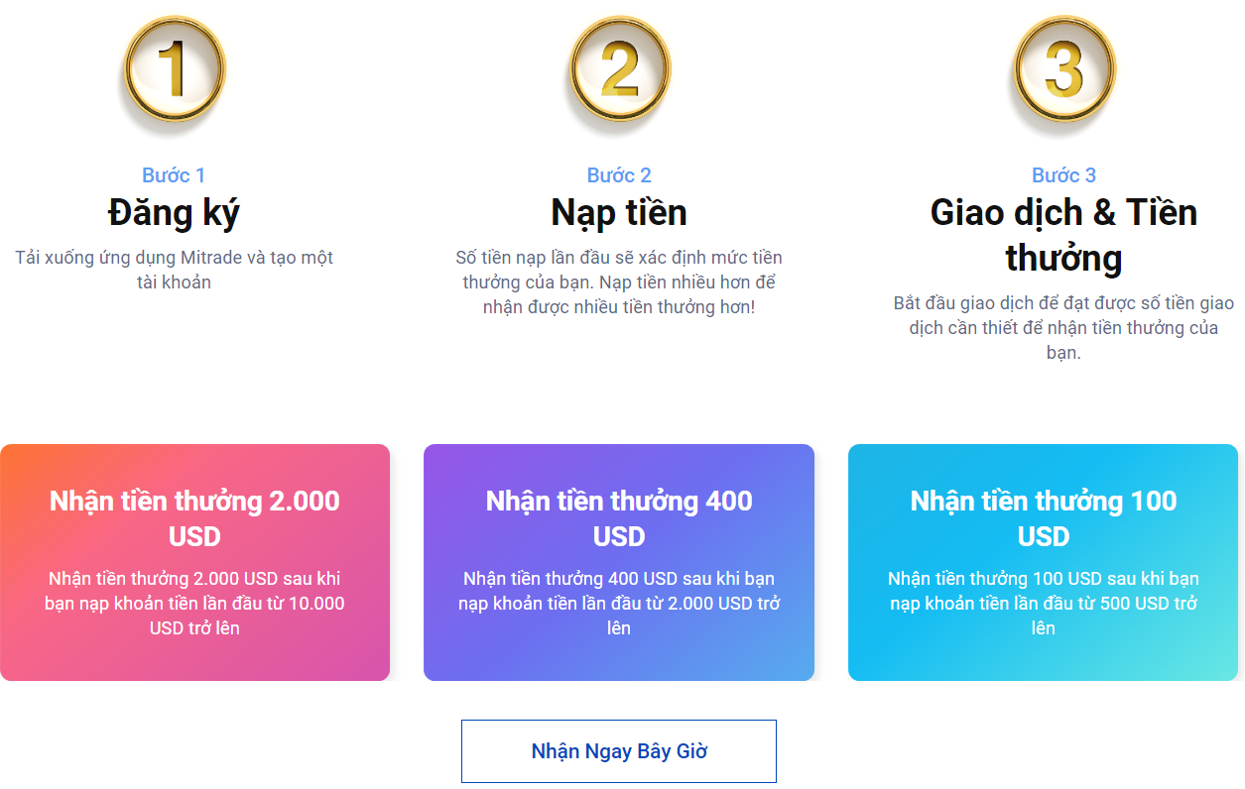1245x789 pixels.
Task: Open the Đăng ký step heading
Action: [x=173, y=213]
